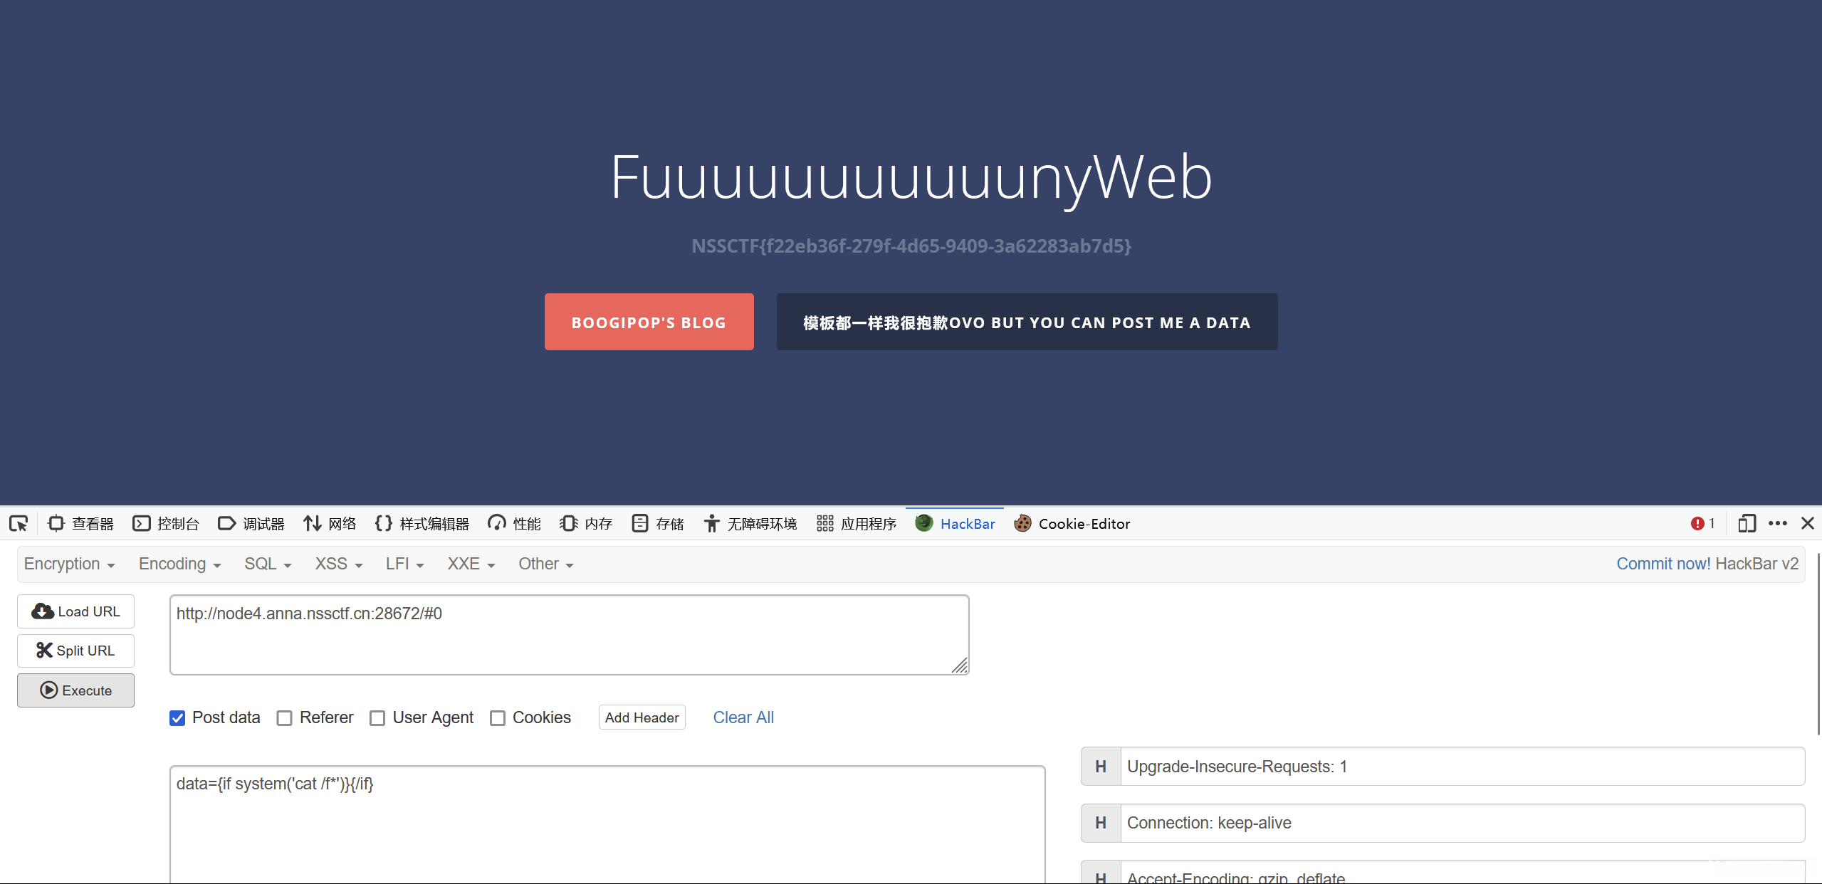Open the Inspector (查看器) panel
Screen dimensions: 1822x884
click(x=80, y=524)
